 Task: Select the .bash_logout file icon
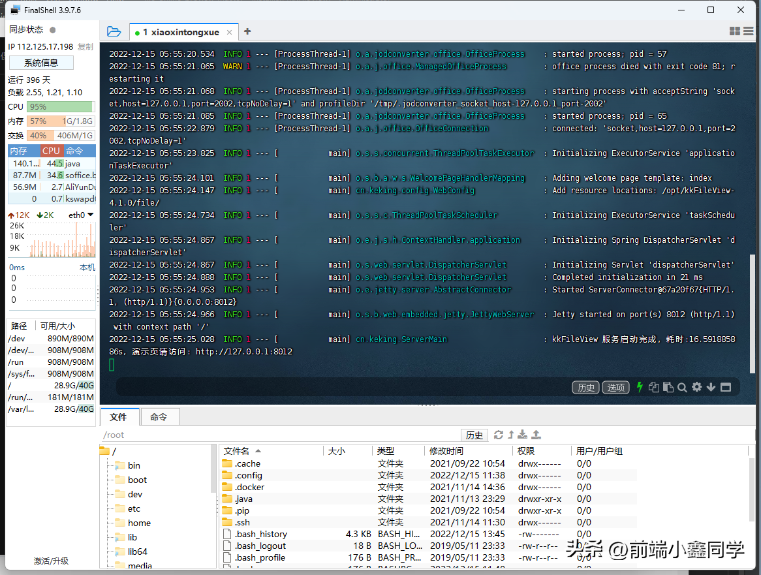(x=227, y=546)
